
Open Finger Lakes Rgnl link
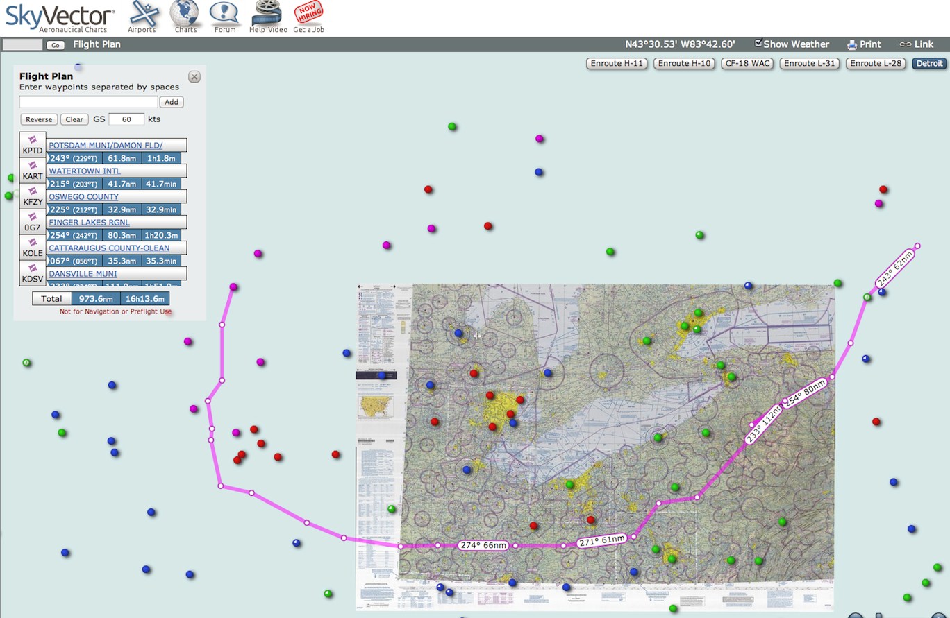pyautogui.click(x=89, y=222)
